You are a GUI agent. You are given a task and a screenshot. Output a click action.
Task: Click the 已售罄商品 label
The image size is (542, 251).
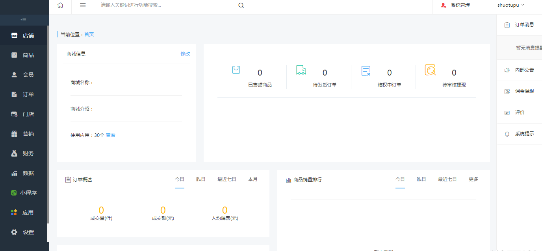point(260,85)
